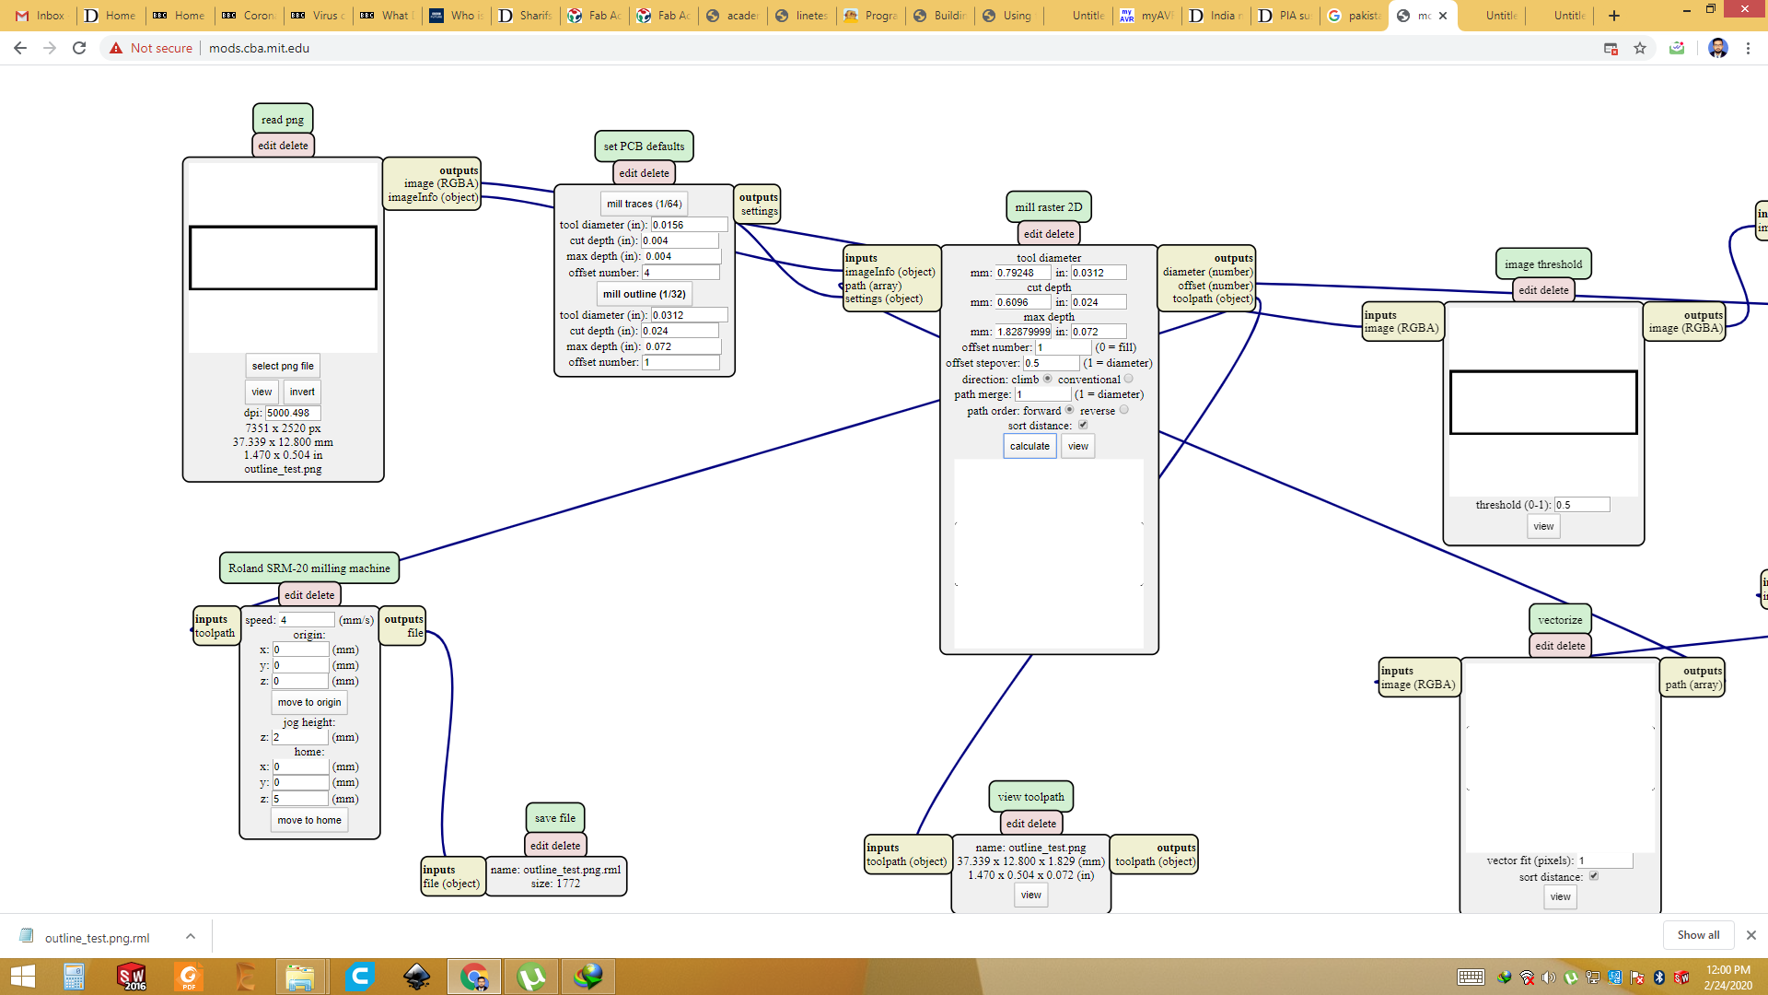This screenshot has height=995, width=1768.
Task: Click the Not secure warning icon
Action: [116, 48]
